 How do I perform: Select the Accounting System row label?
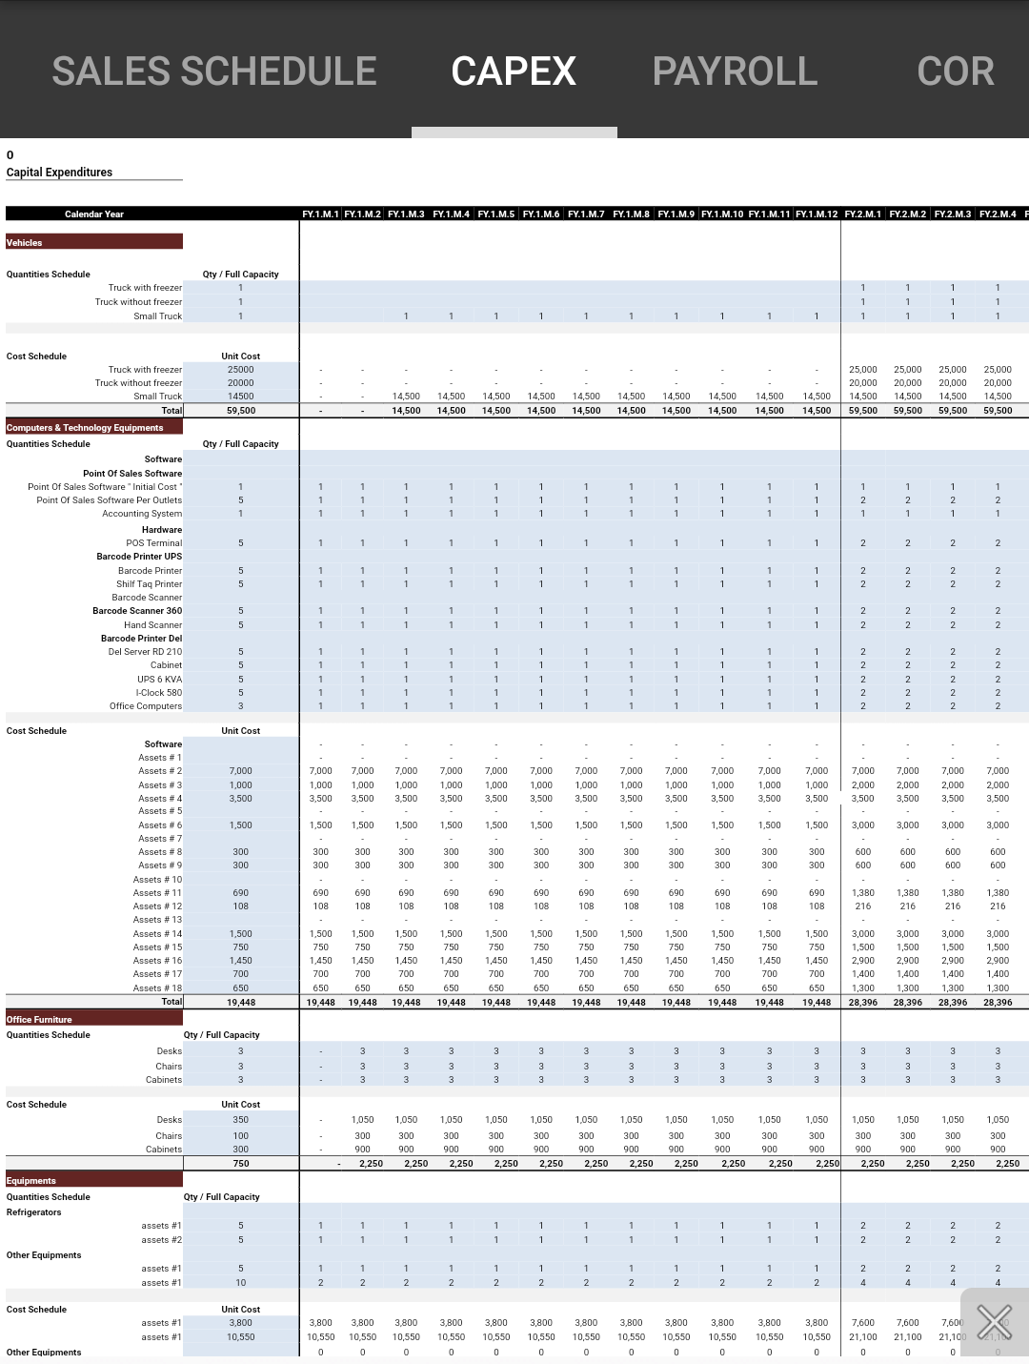(x=142, y=514)
